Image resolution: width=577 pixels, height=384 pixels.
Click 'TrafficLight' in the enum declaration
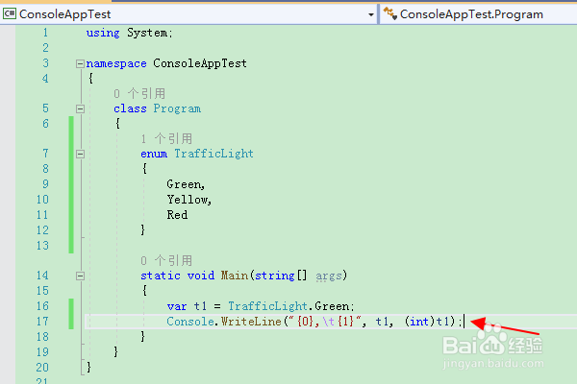[213, 154]
